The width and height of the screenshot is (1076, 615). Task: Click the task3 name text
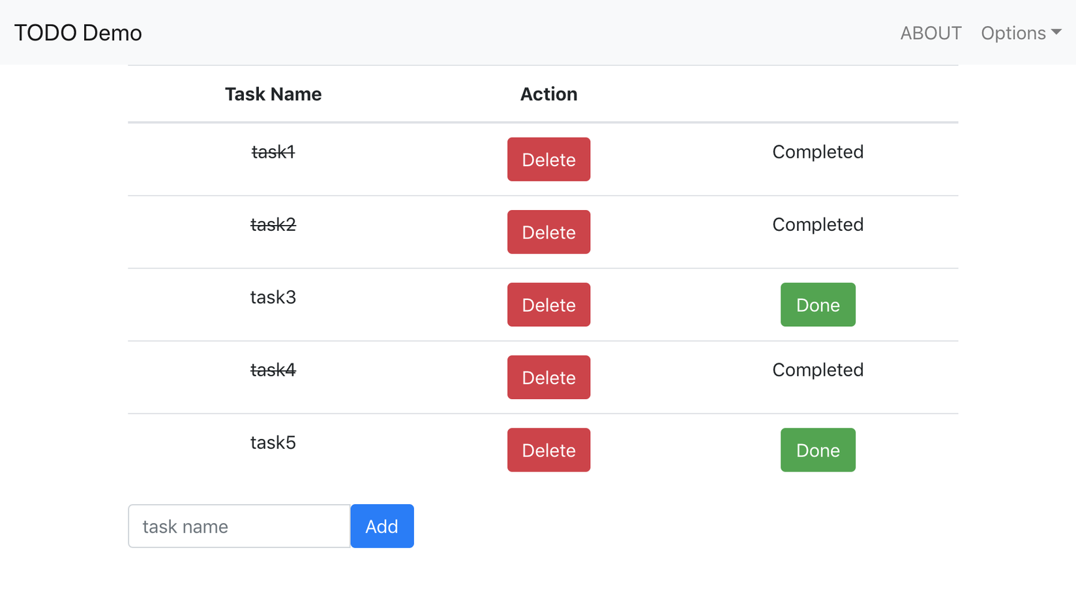[x=273, y=297]
